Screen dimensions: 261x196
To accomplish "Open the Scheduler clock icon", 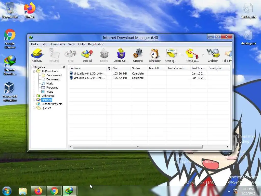I will point(155,55).
